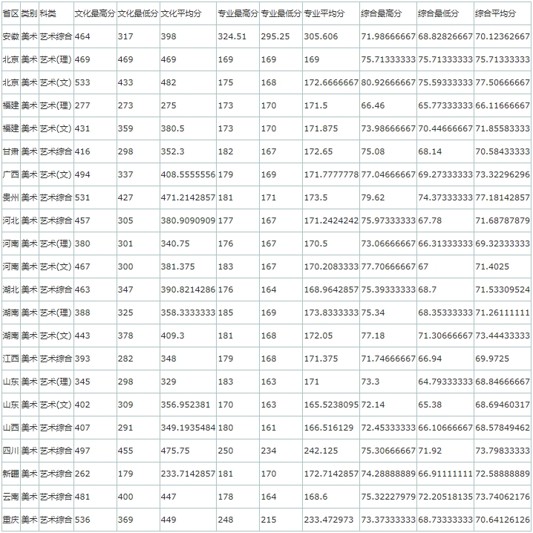Click the 山西 province cell
The height and width of the screenshot is (533, 533).
10,428
